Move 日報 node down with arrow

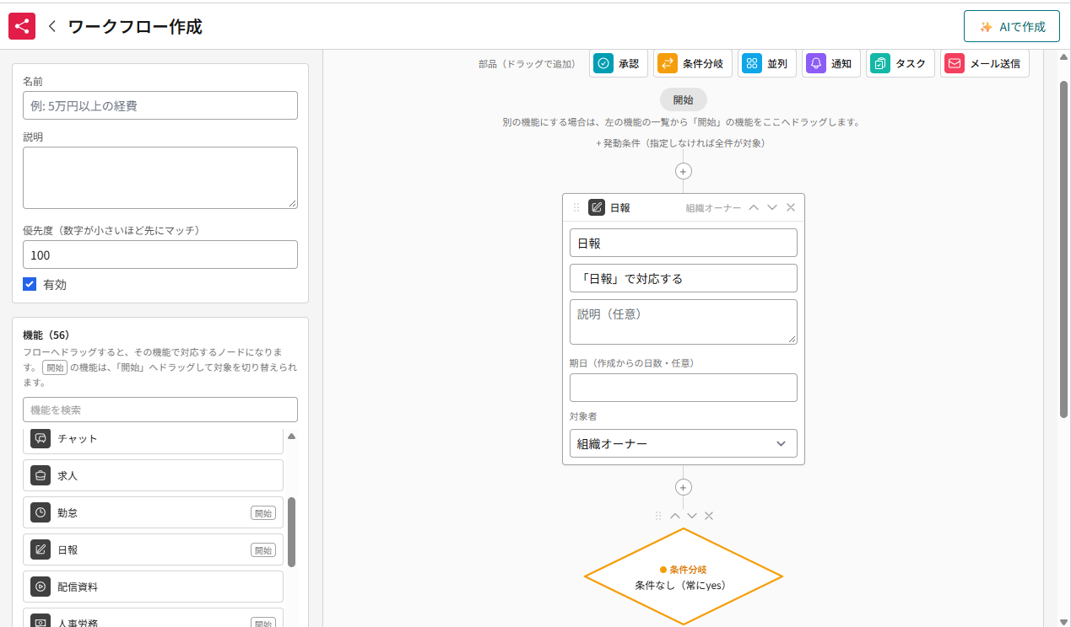point(772,207)
